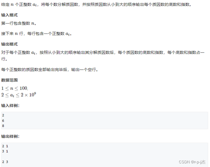Click the constraint 1 ≤ n ≤ 100

[x=15, y=88]
